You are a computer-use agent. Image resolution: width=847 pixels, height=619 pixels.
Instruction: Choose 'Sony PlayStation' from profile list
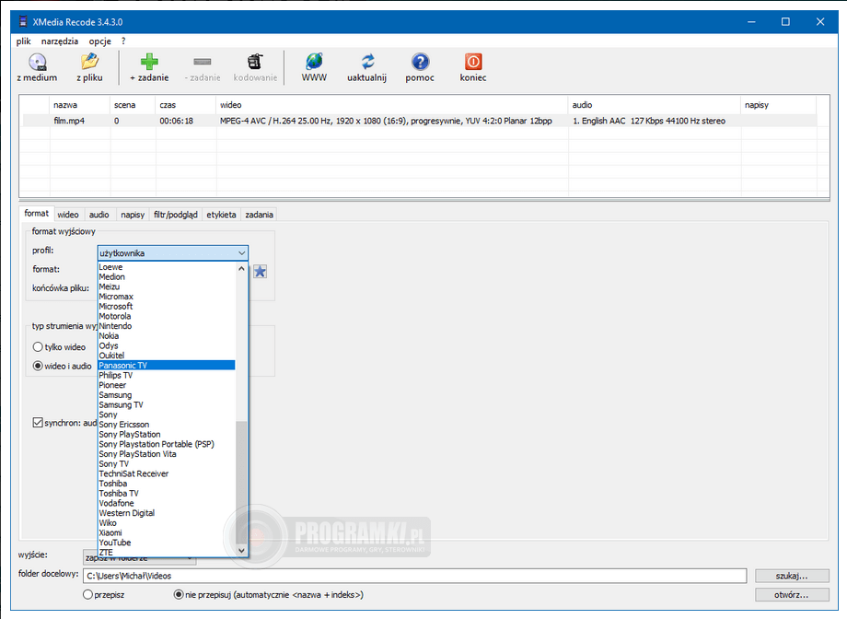tap(167, 434)
